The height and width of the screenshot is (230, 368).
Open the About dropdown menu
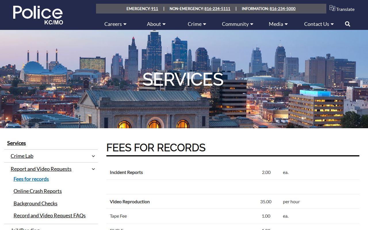[156, 24]
